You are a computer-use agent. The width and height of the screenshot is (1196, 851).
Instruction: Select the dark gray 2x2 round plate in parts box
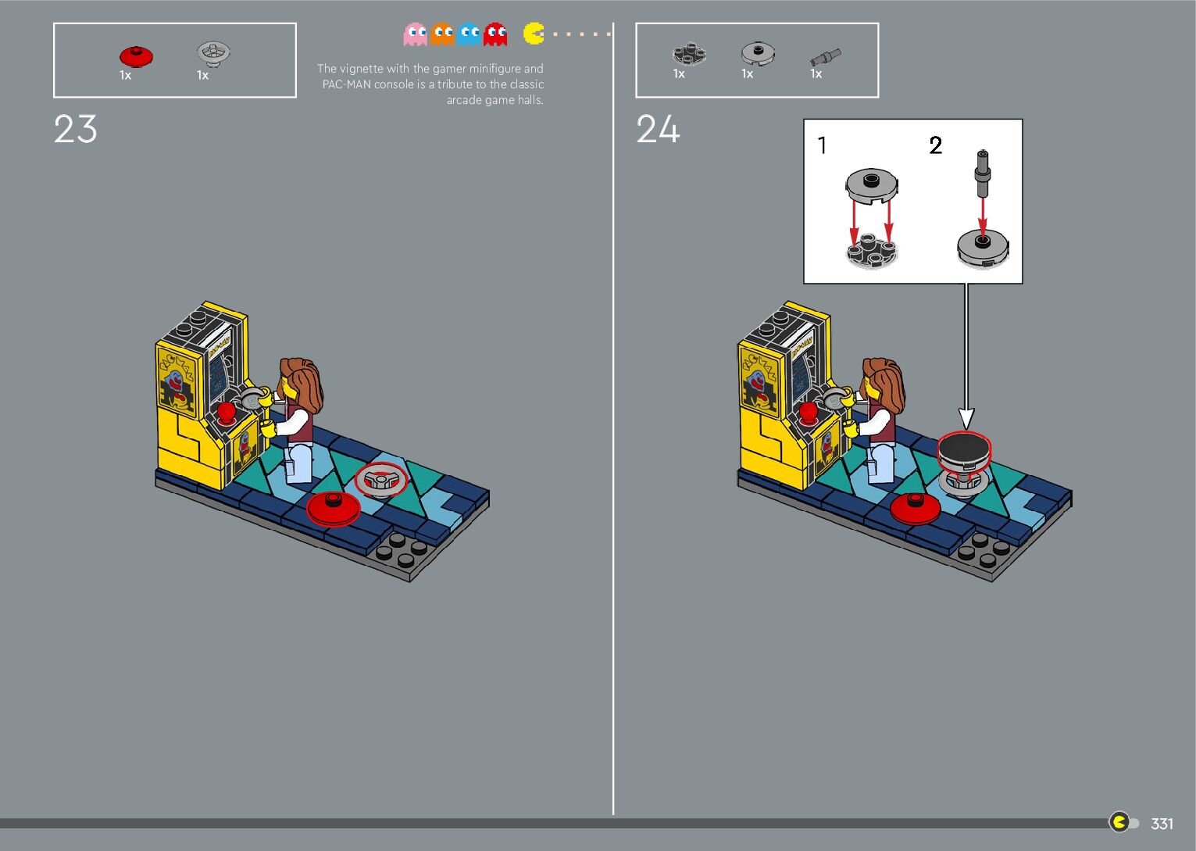pyautogui.click(x=688, y=54)
